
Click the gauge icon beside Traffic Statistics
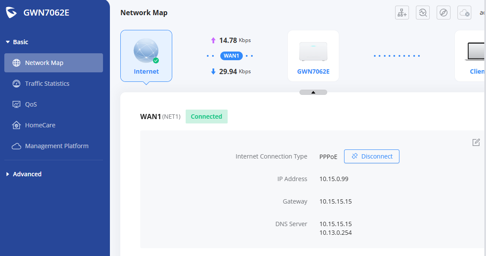[x=16, y=84]
